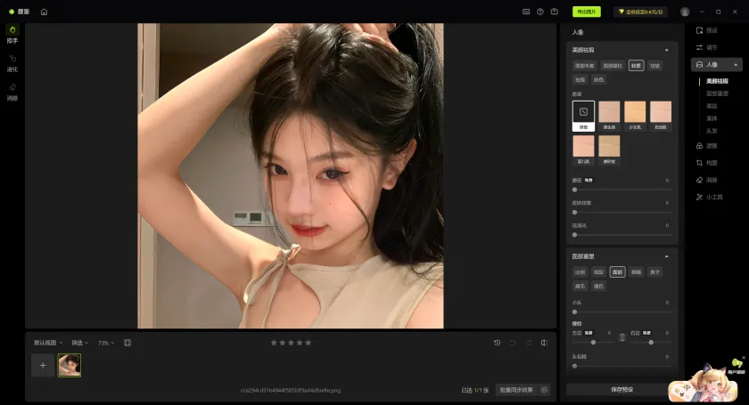This screenshot has height=405, width=749.
Task: Open the 调节 adjustments panel icon
Action: tap(699, 48)
